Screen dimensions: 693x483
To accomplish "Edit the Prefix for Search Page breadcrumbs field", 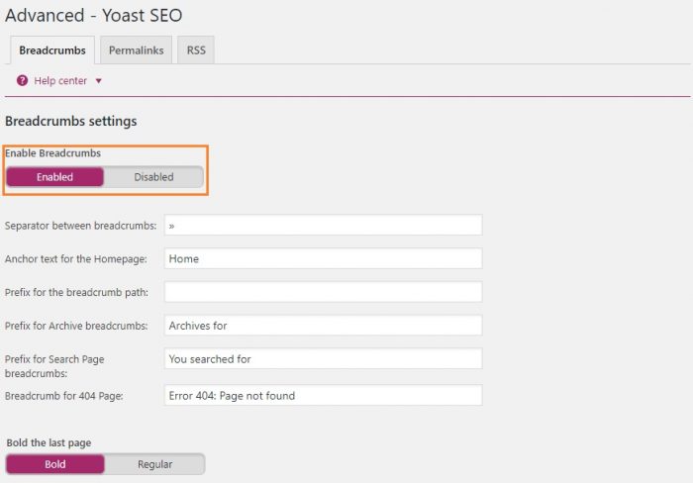I will [323, 359].
